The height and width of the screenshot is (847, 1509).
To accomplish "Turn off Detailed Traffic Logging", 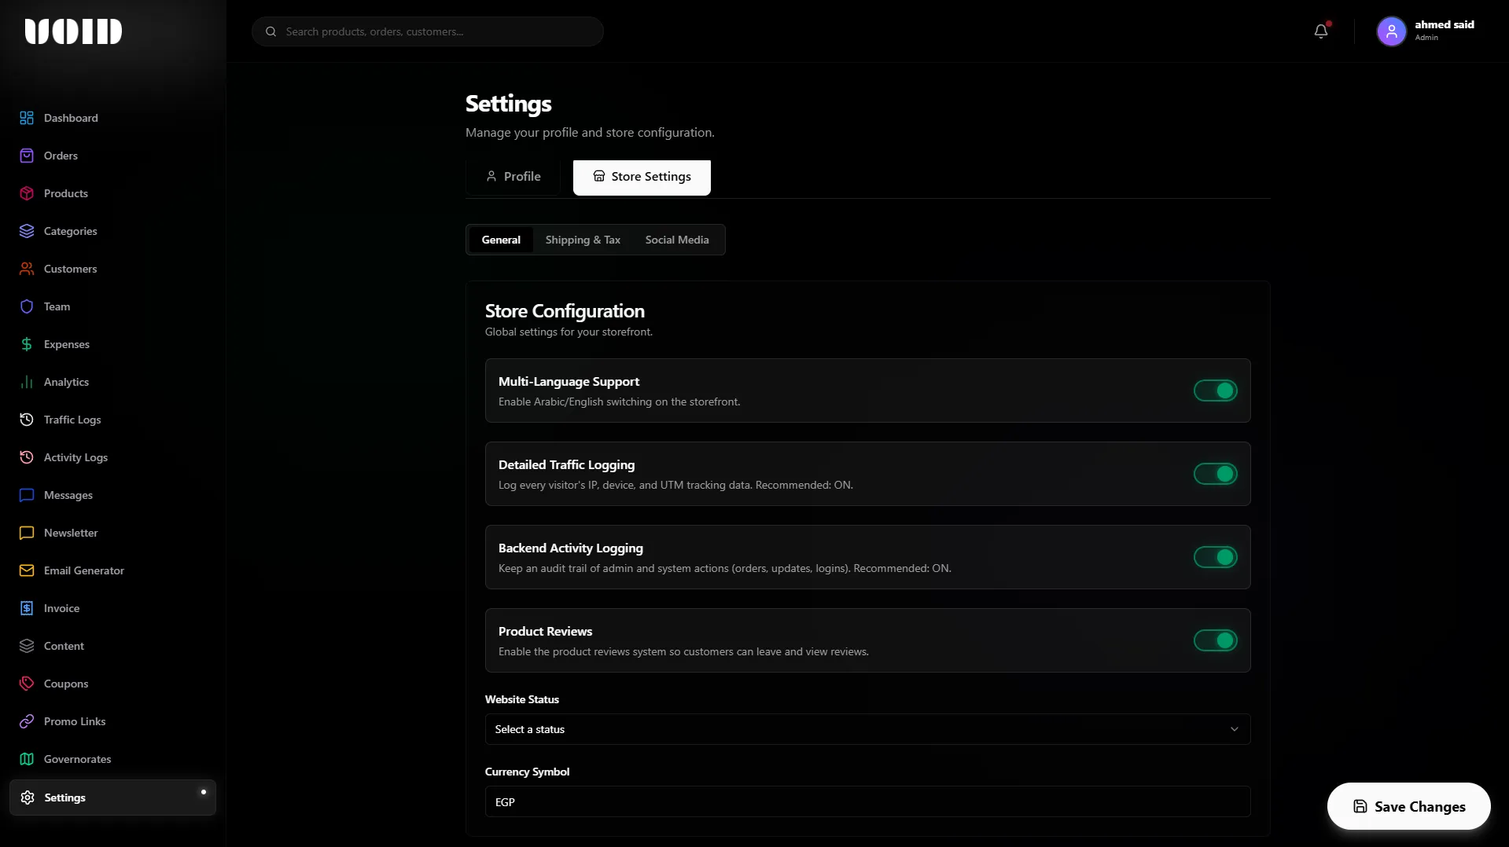I will 1215,474.
